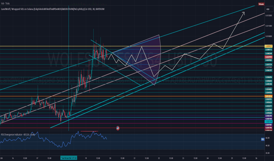Click the blue RSI label tag
Viewport: 274px width, 161px height.
[263, 139]
